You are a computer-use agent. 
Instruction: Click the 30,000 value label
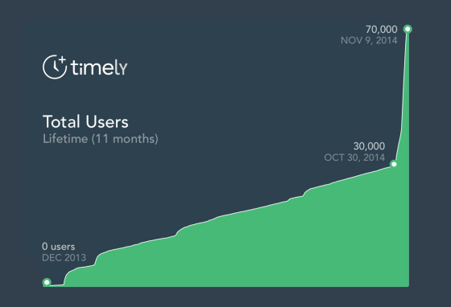tap(369, 146)
